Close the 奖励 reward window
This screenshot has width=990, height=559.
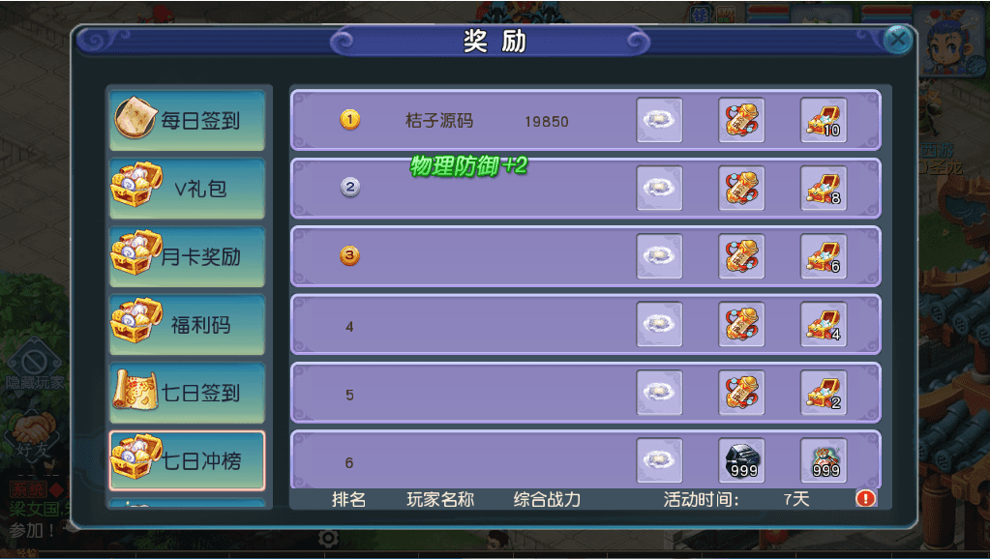(897, 40)
